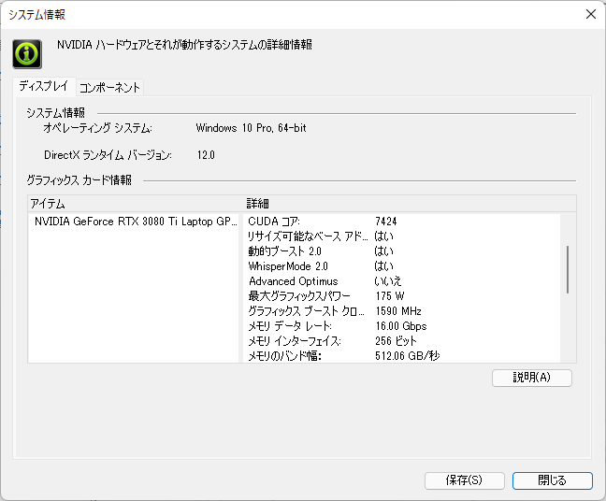Select the メモリのバンド幅 row
This screenshot has height=501, width=606.
coord(401,356)
